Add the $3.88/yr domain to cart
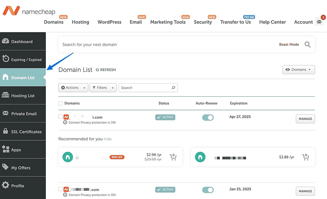 [x=306, y=157]
